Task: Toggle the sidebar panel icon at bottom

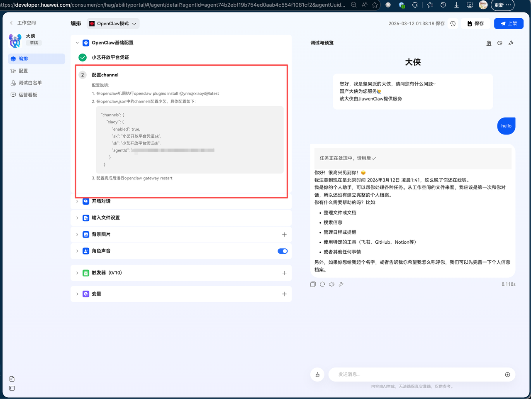Action: tap(12, 388)
